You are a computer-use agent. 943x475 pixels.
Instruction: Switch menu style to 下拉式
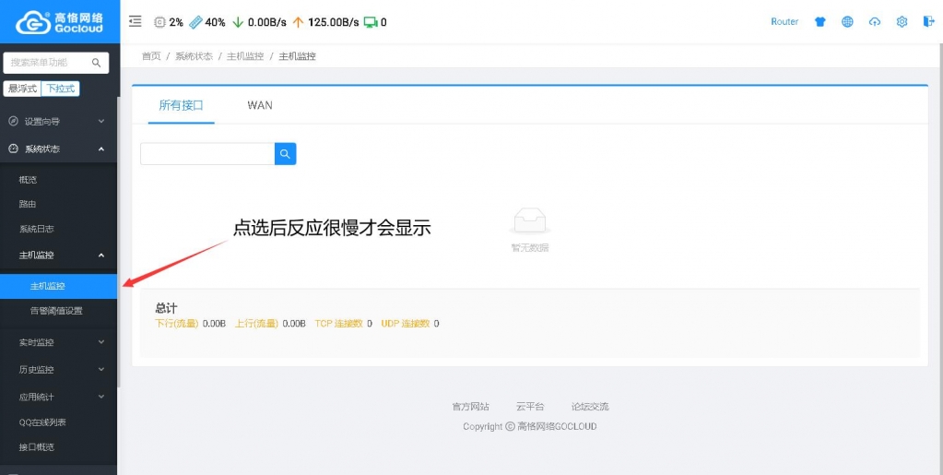coord(62,89)
